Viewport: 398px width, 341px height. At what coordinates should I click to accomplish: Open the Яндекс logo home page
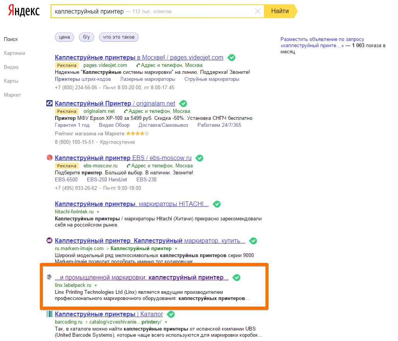tap(24, 11)
